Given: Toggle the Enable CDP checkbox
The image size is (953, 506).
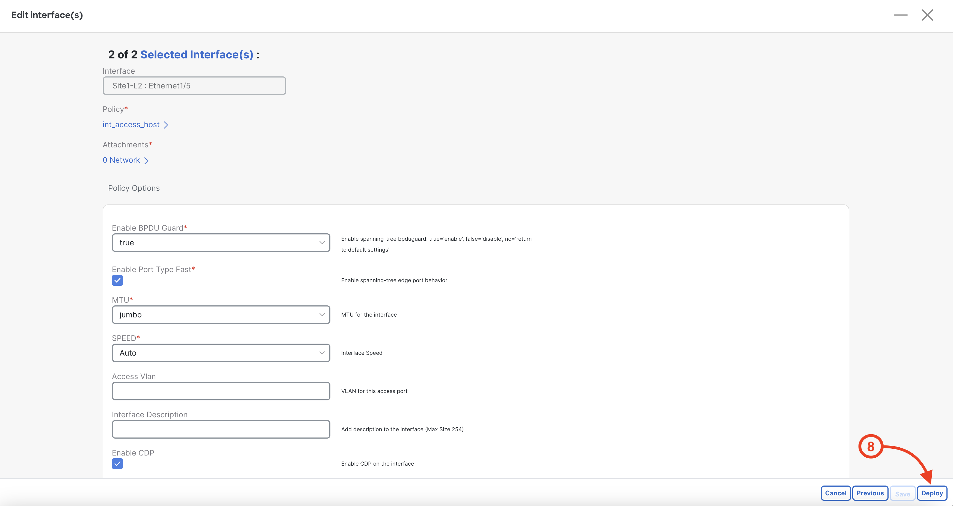Looking at the screenshot, I should click(x=117, y=464).
